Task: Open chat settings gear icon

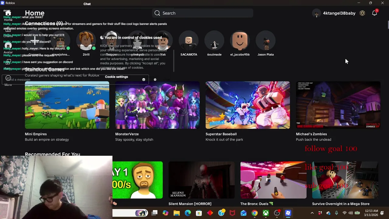Action: 155,80
